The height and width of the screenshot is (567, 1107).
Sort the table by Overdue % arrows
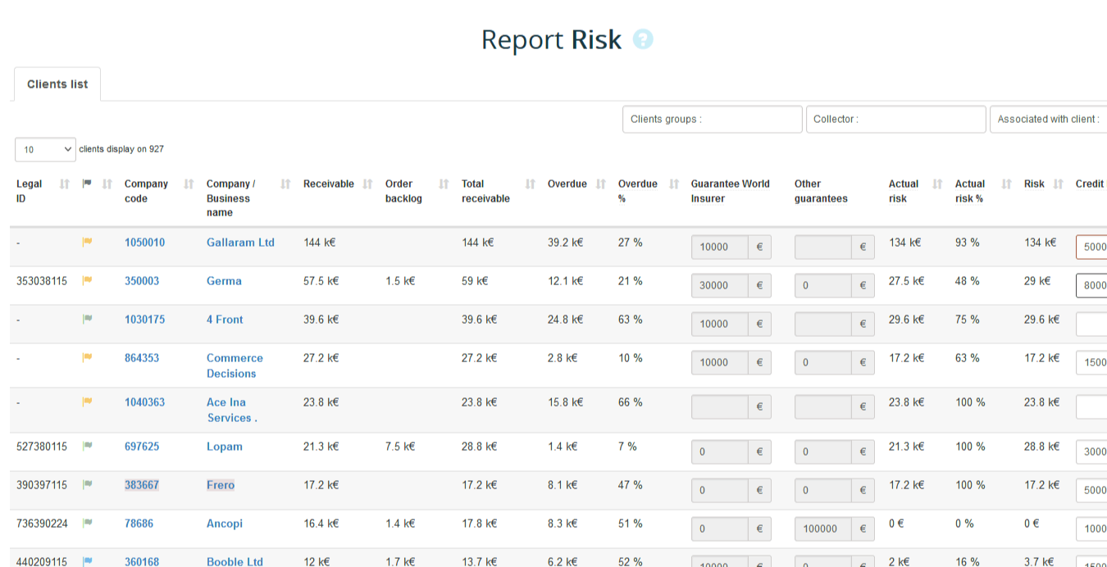click(674, 184)
